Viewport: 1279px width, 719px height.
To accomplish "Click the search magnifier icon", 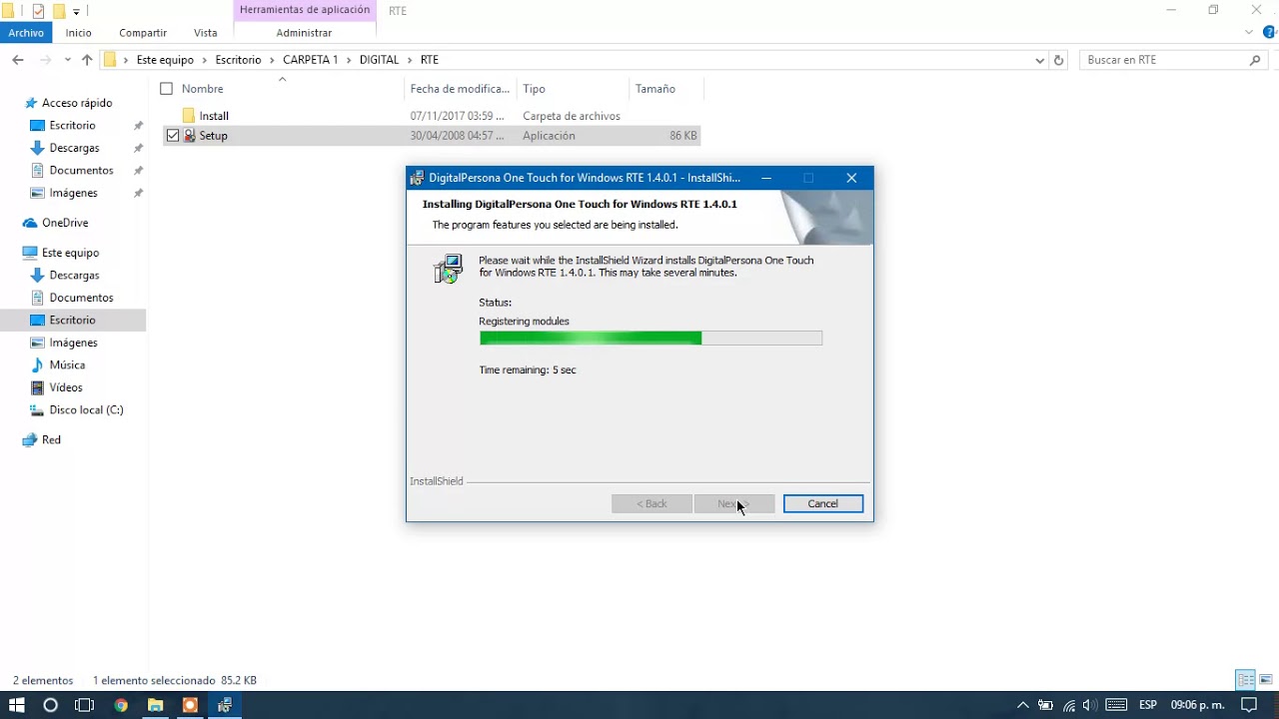I will tap(1256, 60).
